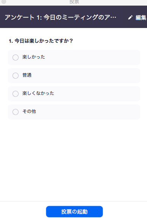This screenshot has width=147, height=219.
Task: Pick the 楽しくなかった radio button
Action: (x=16, y=94)
